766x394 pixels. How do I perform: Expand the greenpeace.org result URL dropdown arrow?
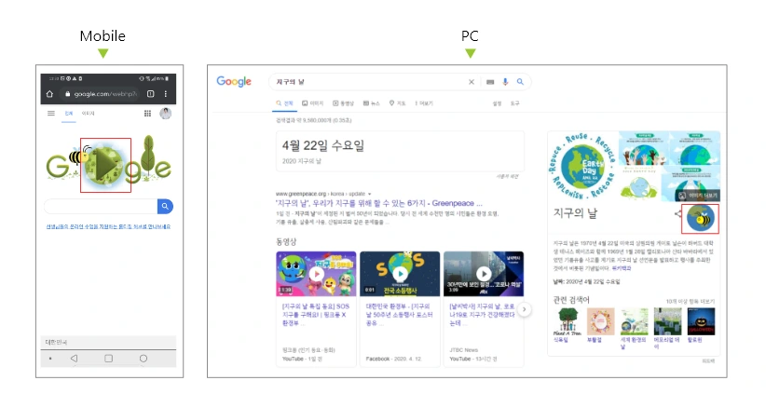coord(369,194)
